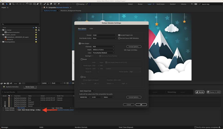This screenshot has height=129, width=223.
Task: Open the Channels dropdown set to RGB
Action: [103, 47]
